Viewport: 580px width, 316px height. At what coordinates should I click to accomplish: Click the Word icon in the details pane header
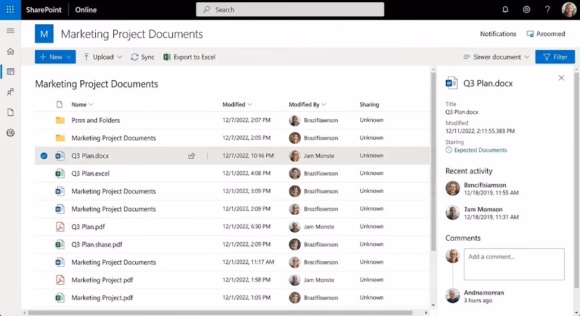451,83
